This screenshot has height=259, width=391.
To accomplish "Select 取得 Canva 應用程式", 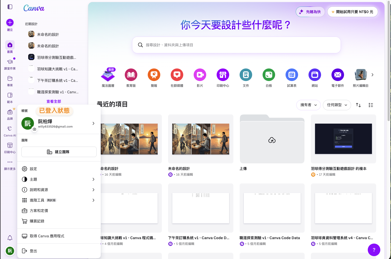I will pos(59,236).
